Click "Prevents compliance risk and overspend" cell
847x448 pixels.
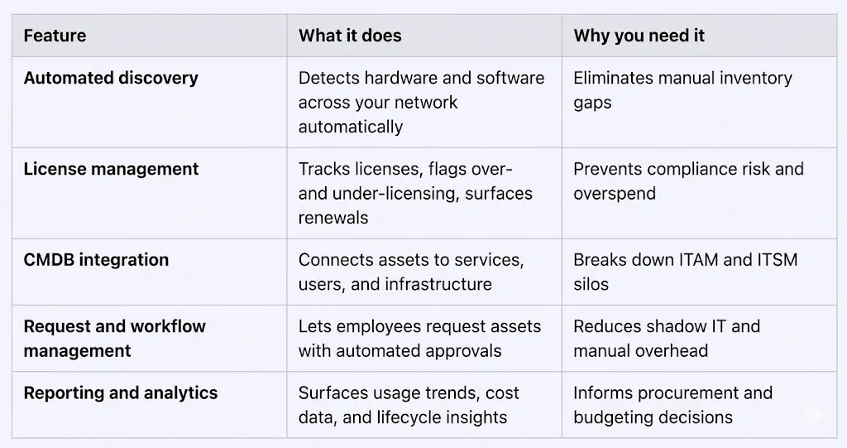point(688,181)
